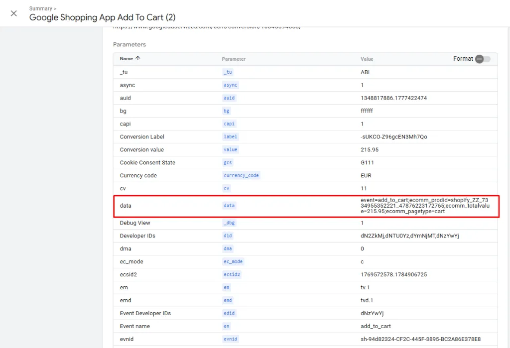Screen dimensions: 510x348
Task: Click the Currency code row name
Action: [138, 175]
